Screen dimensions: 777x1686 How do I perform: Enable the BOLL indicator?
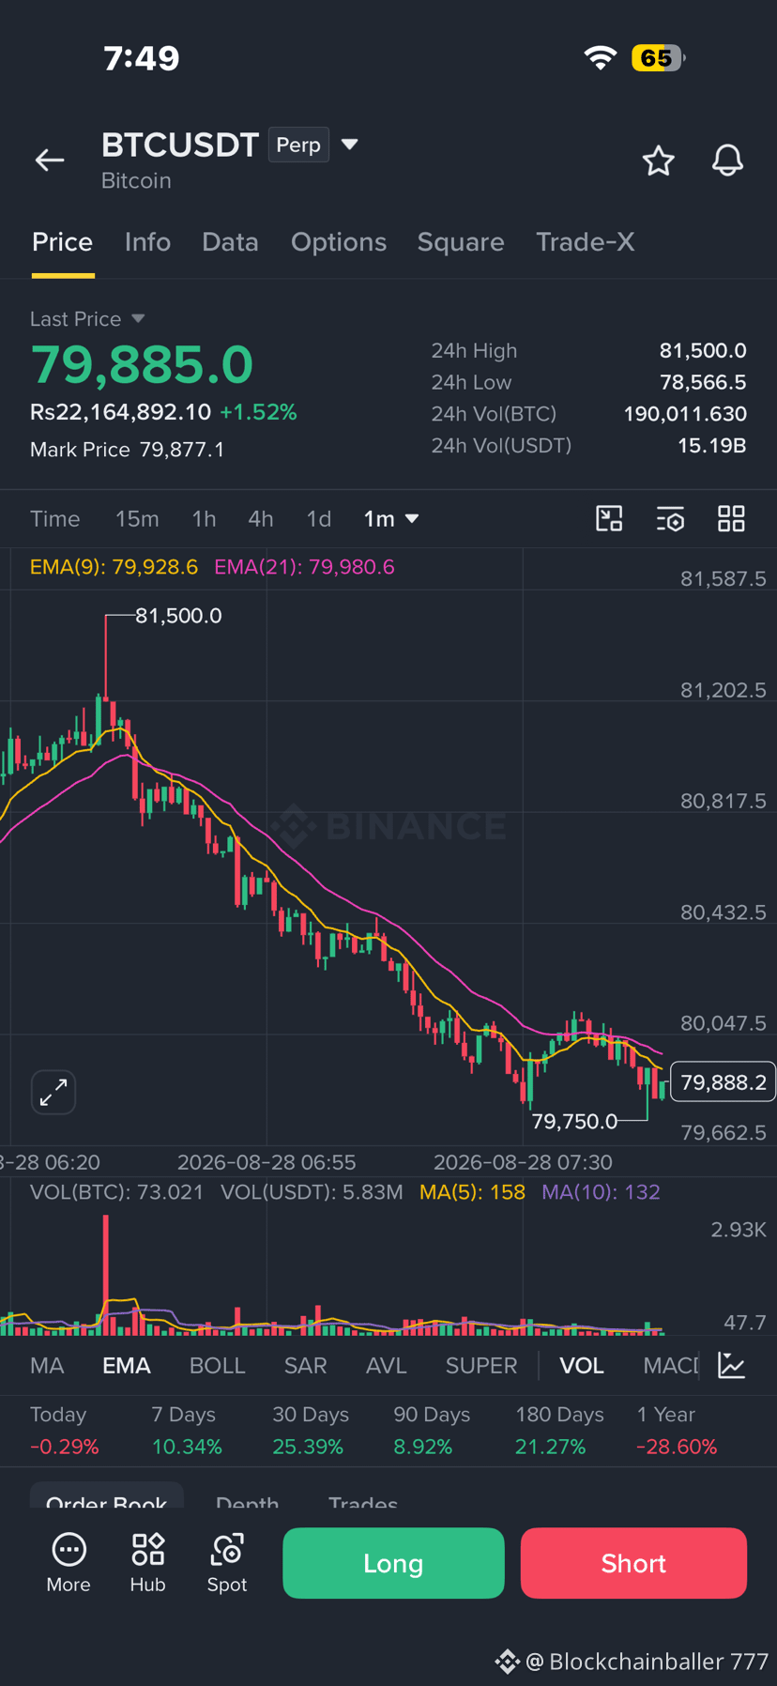pos(217,1366)
